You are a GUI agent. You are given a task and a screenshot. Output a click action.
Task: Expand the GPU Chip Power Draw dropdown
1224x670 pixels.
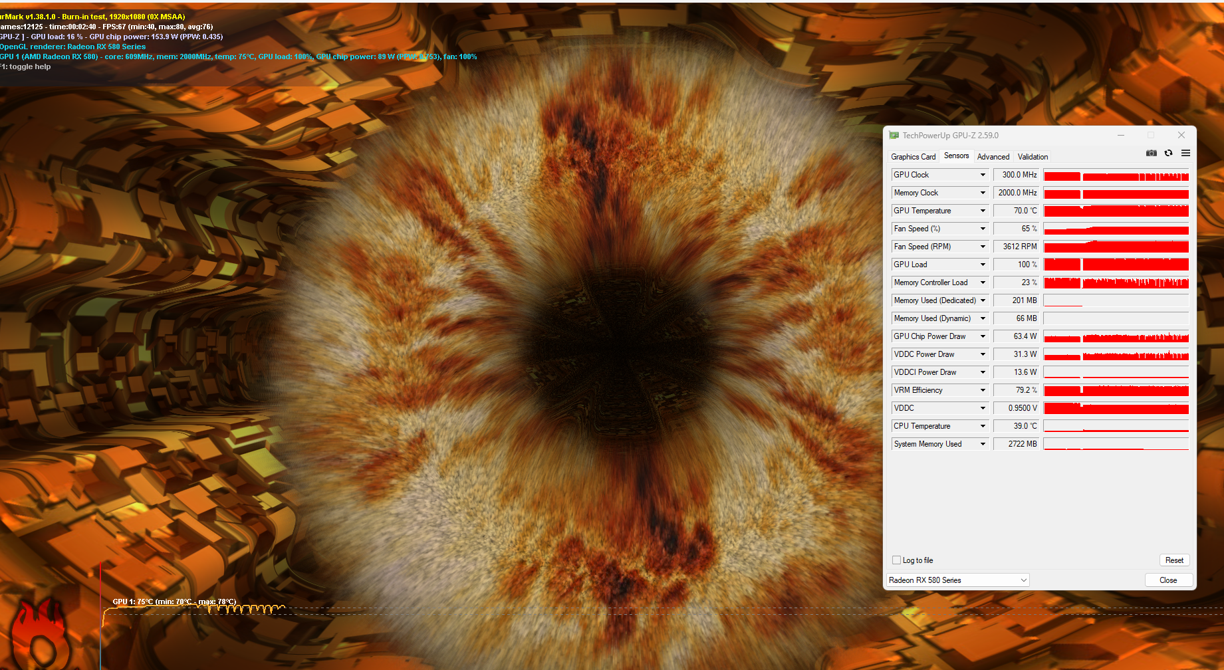click(983, 336)
